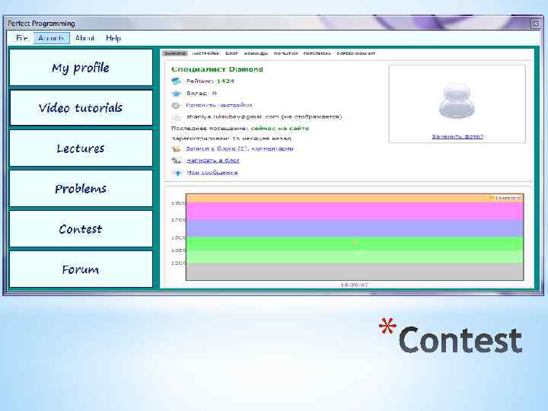548x411 pixels.
Task: Open the About menu
Action: (85, 38)
